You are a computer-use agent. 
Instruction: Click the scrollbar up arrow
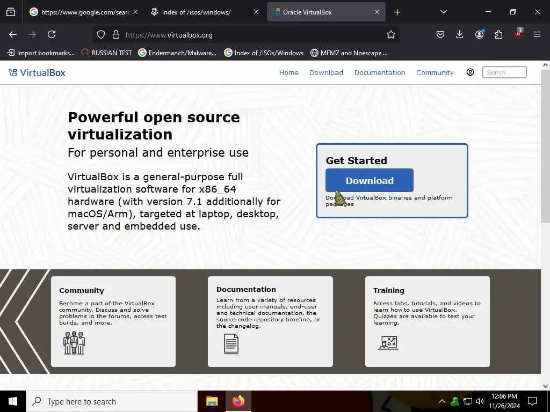pyautogui.click(x=546, y=65)
